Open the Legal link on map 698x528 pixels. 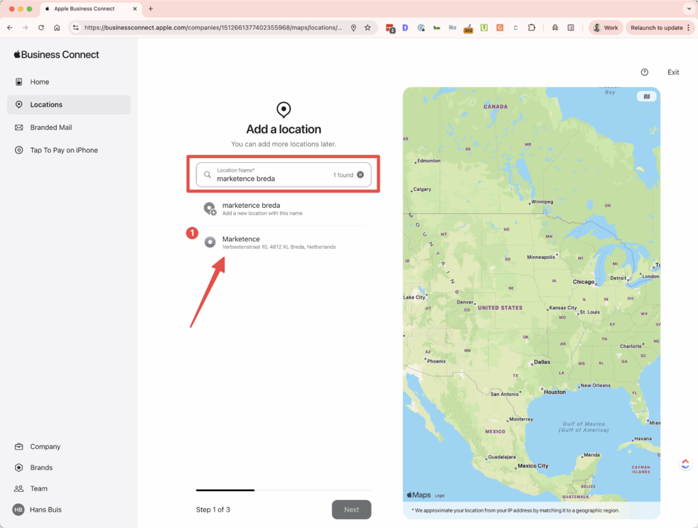coord(440,495)
